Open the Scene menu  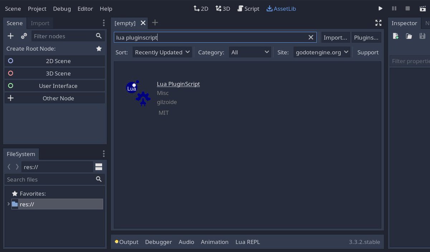(13, 8)
